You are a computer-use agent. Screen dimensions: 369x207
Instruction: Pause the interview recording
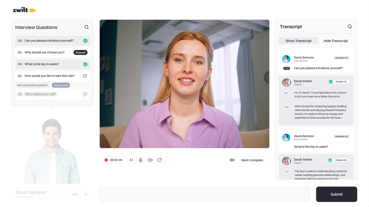pos(131,160)
